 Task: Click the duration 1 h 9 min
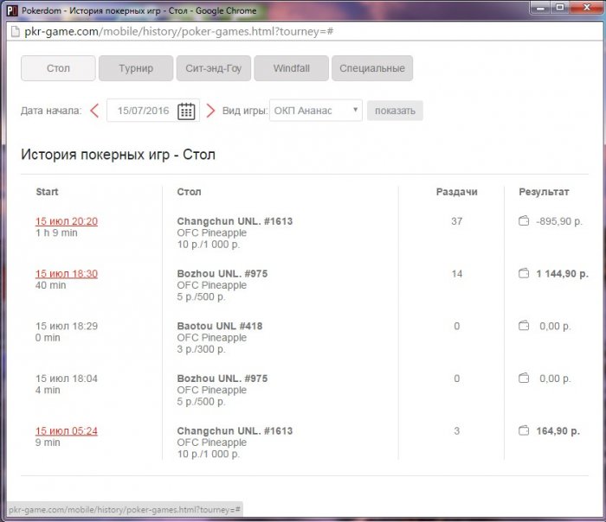pos(56,232)
